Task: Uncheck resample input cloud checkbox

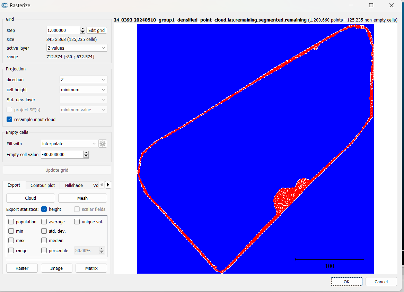Action: click(9, 119)
